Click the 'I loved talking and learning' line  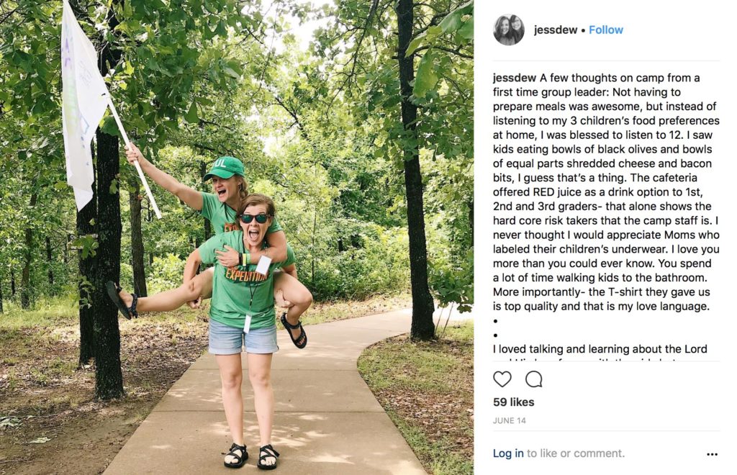click(x=600, y=349)
